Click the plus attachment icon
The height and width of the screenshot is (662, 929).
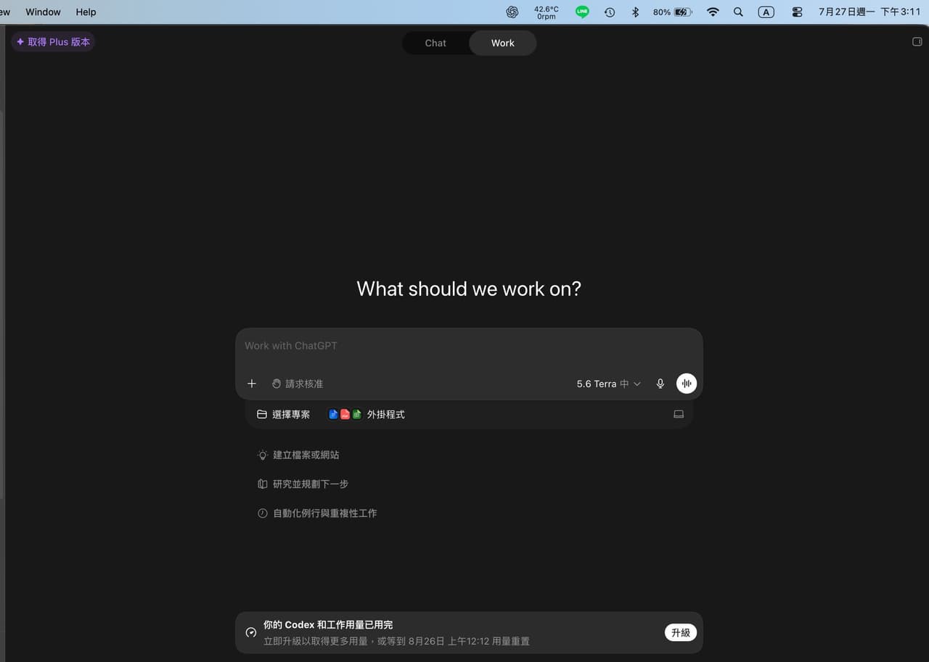point(252,384)
